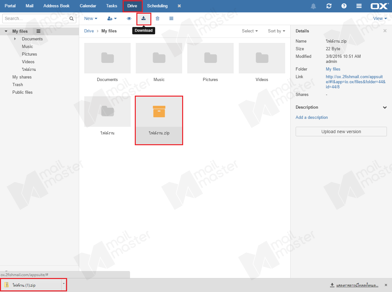
Task: Click into the Search input field
Action: pos(35,18)
